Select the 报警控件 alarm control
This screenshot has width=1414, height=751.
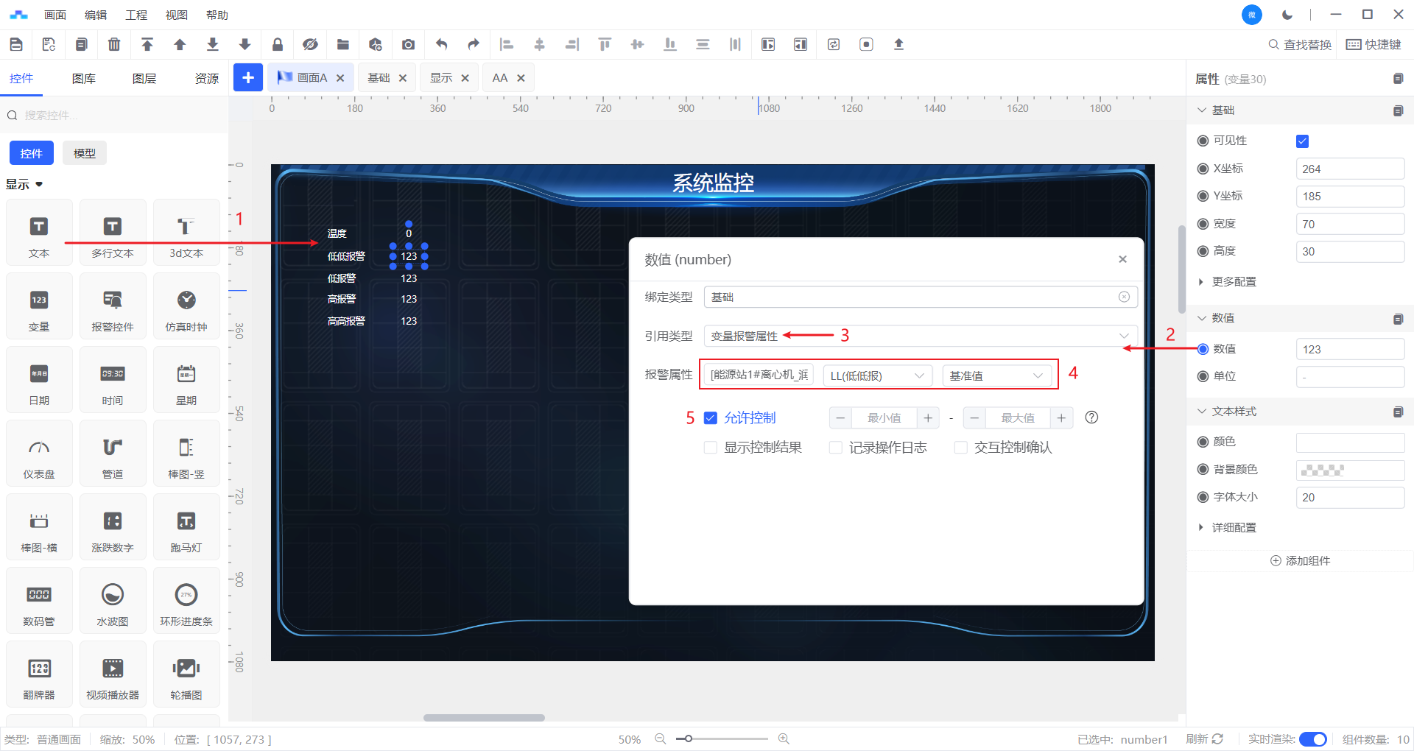(x=113, y=306)
